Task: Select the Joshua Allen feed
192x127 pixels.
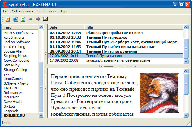Action: (x=13, y=51)
